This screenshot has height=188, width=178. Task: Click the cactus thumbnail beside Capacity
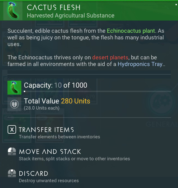coord(14,88)
